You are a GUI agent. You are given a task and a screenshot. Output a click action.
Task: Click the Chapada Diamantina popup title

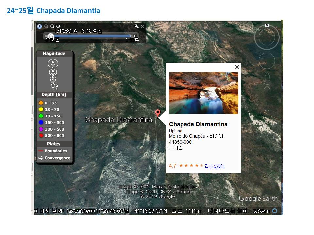point(198,124)
